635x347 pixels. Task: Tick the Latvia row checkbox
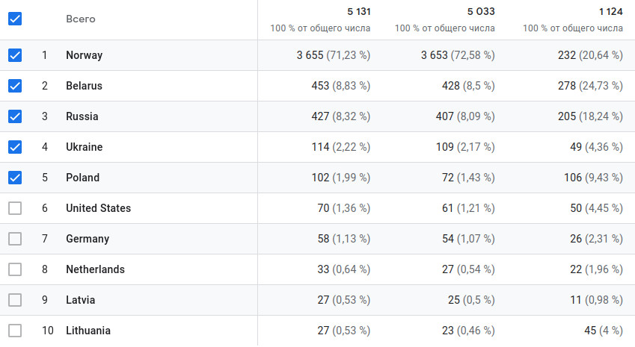point(15,300)
